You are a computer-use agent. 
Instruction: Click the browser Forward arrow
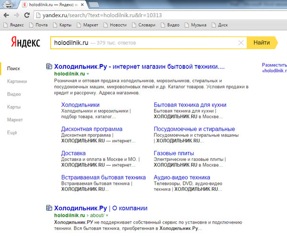(x=16, y=15)
